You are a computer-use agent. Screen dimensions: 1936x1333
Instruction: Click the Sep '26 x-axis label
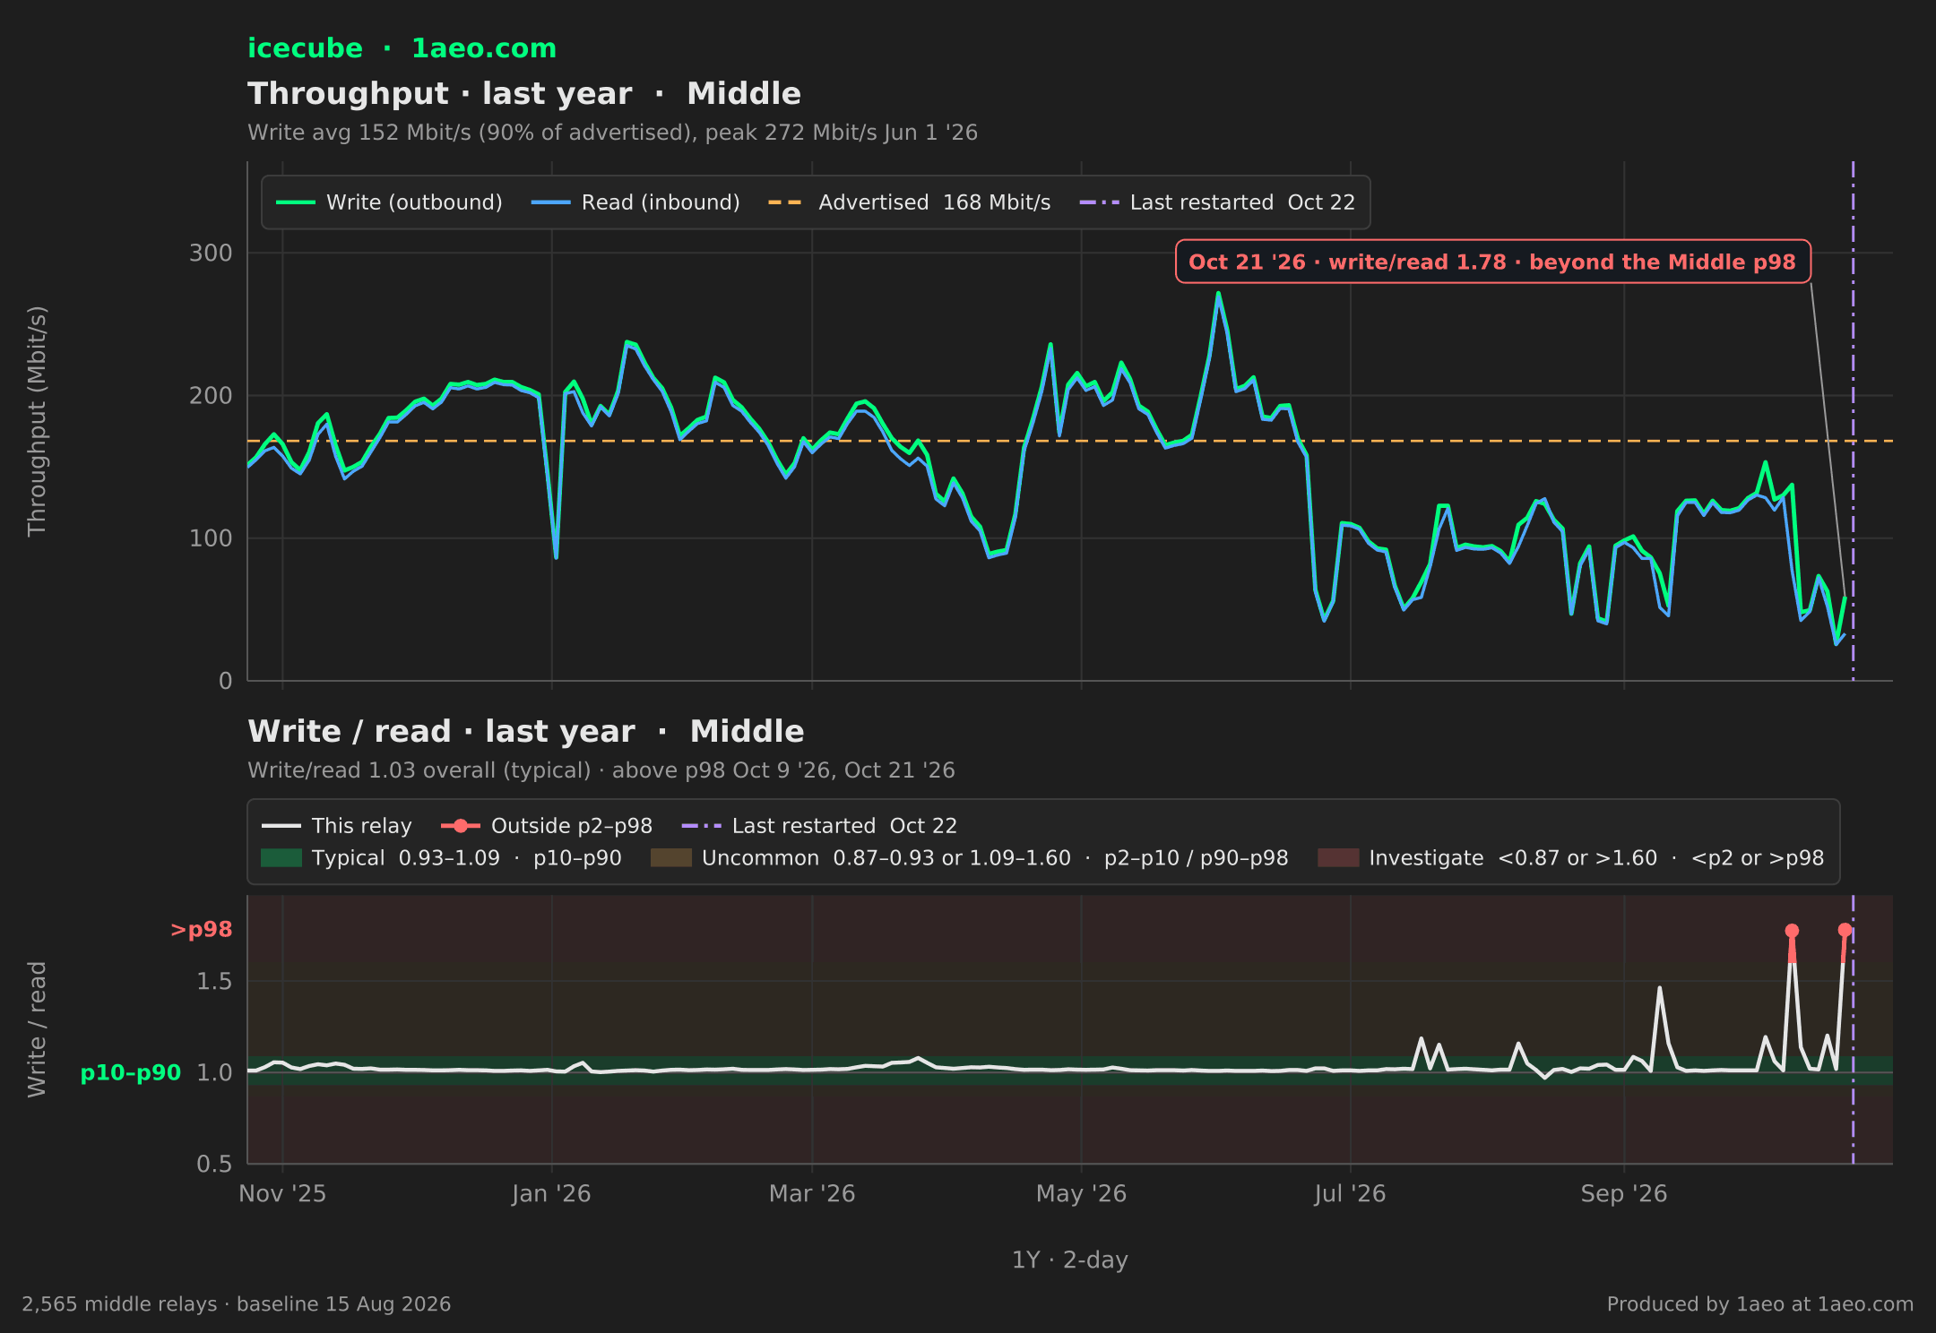[1624, 1194]
